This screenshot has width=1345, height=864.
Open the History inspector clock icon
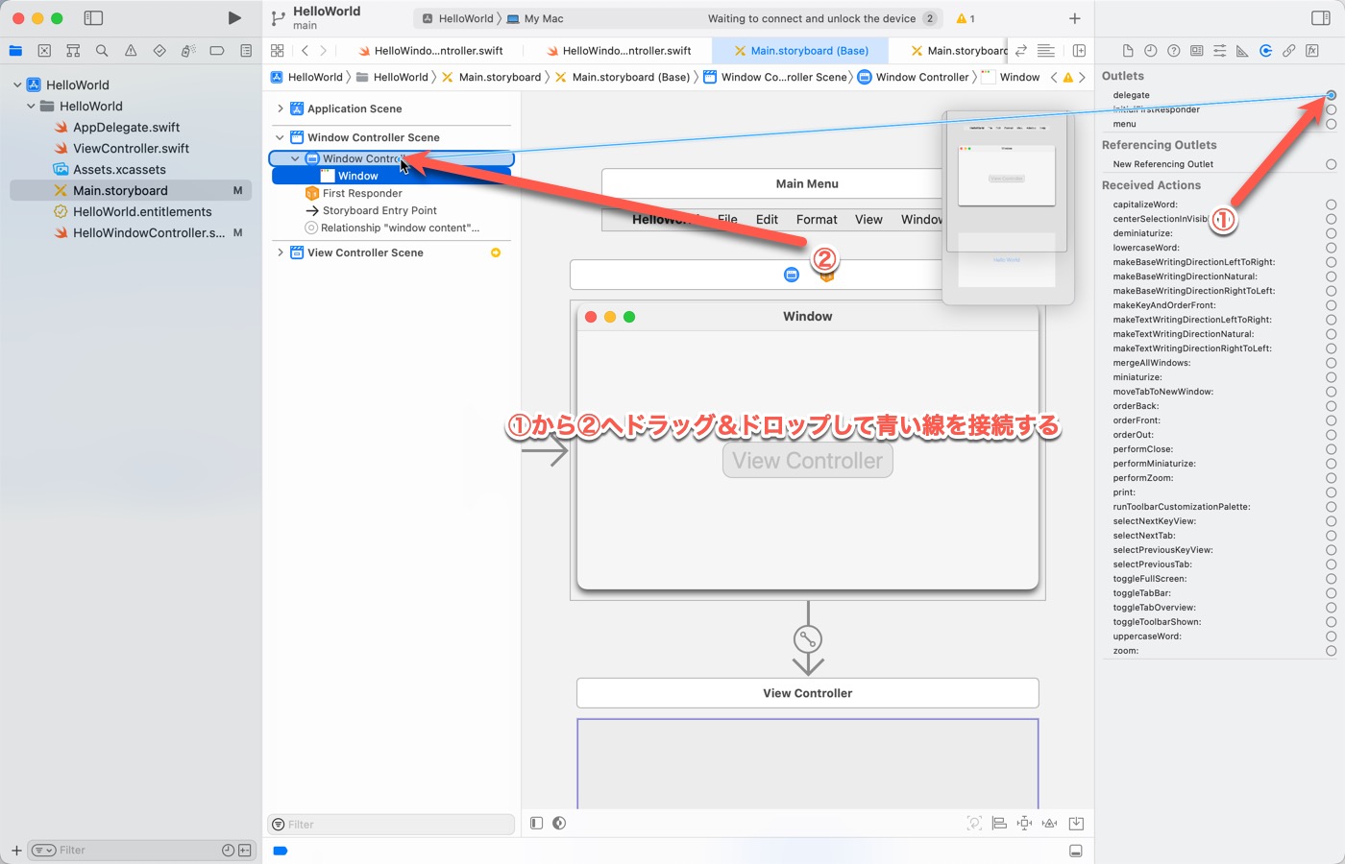(1150, 51)
